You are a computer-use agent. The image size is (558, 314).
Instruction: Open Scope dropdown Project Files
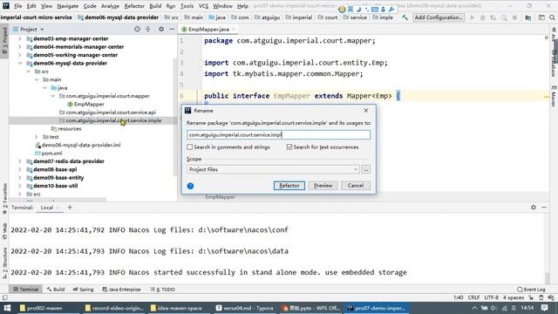pos(273,169)
